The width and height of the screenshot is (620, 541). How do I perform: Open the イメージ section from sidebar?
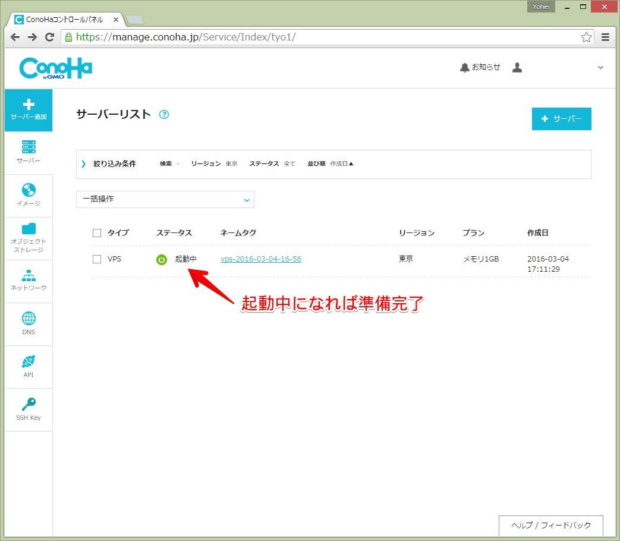[x=28, y=195]
